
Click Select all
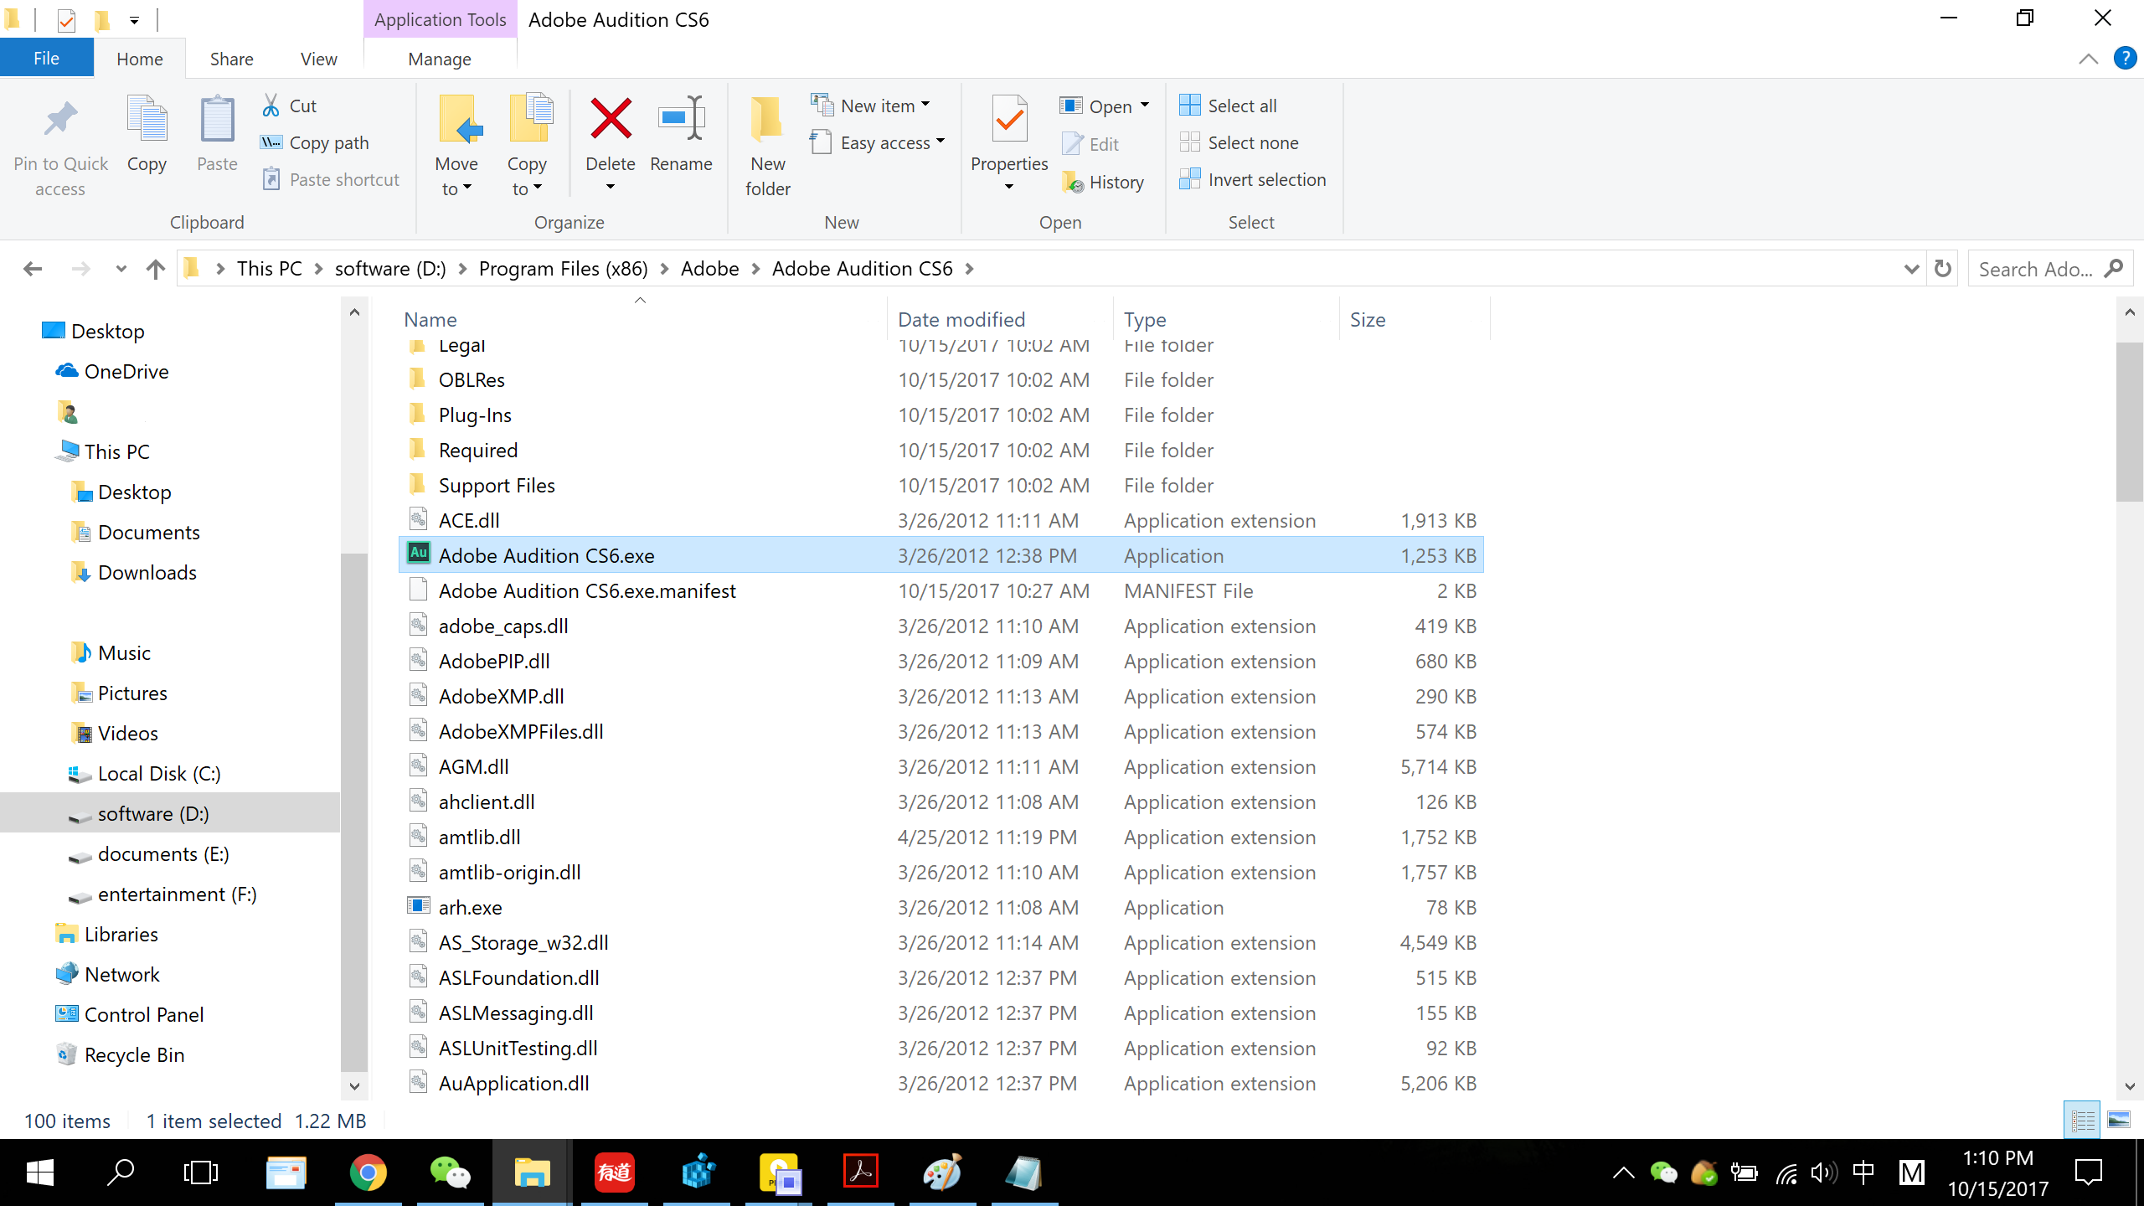tap(1228, 106)
